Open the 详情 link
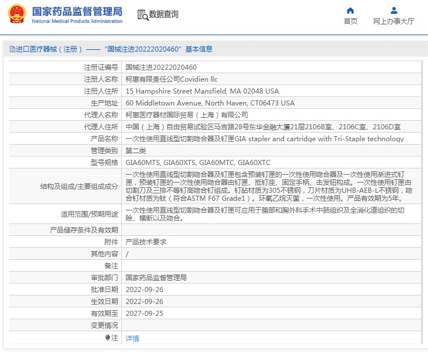This screenshot has width=428, height=355. pyautogui.click(x=133, y=339)
